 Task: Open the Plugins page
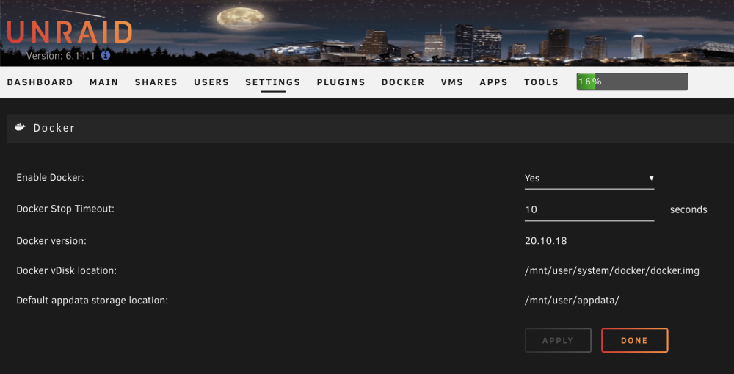341,82
